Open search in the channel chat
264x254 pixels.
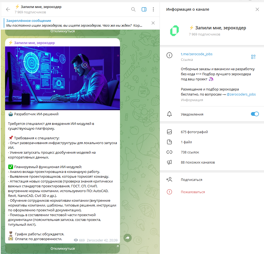(133, 9)
